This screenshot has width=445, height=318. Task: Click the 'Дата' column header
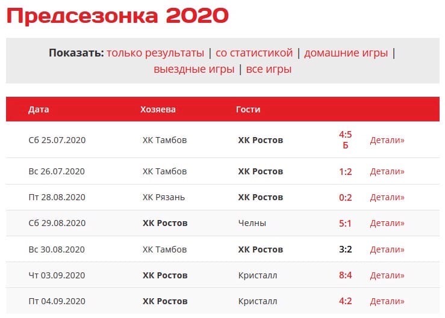(x=39, y=109)
